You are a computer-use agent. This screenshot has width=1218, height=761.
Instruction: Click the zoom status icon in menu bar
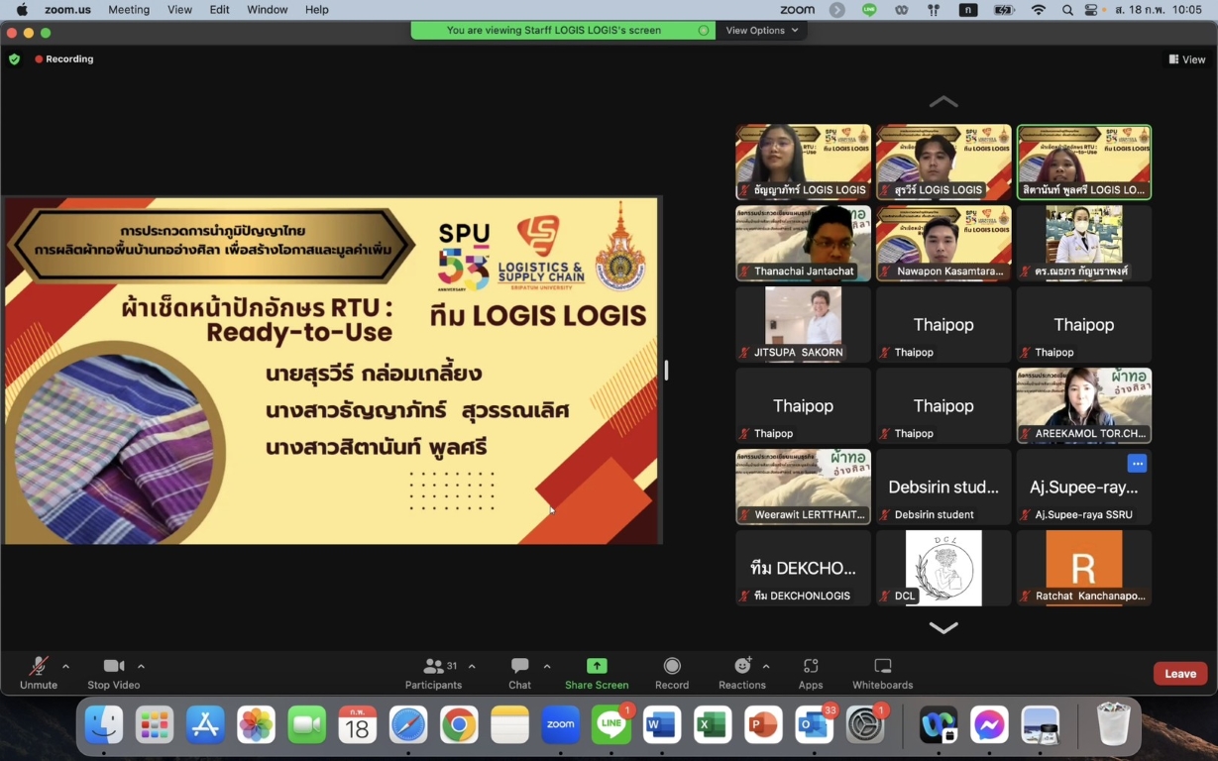click(797, 10)
